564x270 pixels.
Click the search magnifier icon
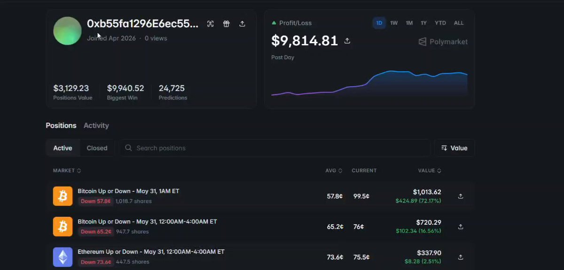pyautogui.click(x=128, y=148)
